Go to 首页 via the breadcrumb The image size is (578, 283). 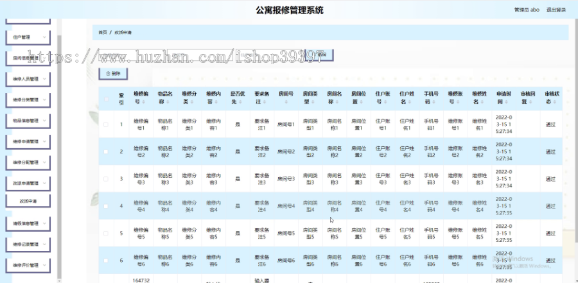[x=103, y=33]
